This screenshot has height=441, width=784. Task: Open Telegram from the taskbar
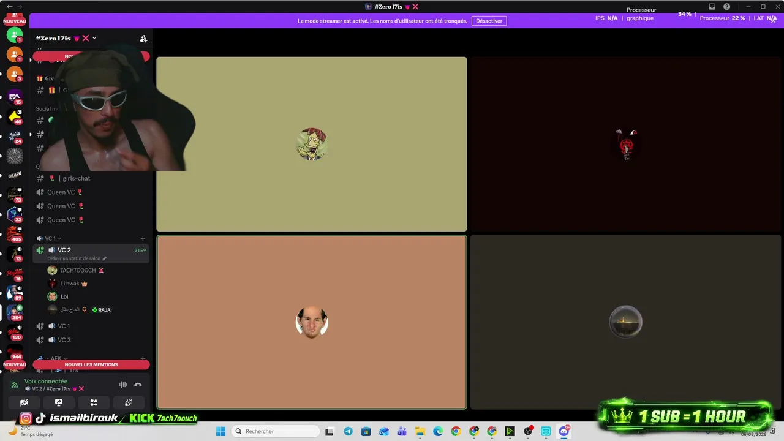click(x=348, y=431)
